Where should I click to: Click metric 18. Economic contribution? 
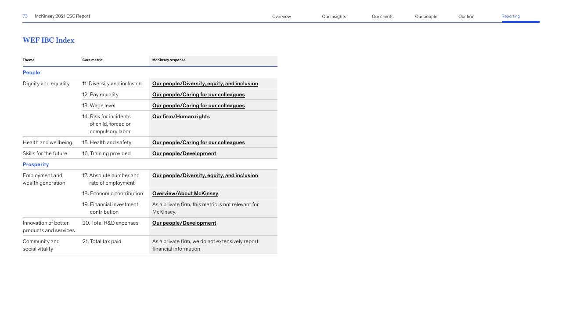coord(113,193)
